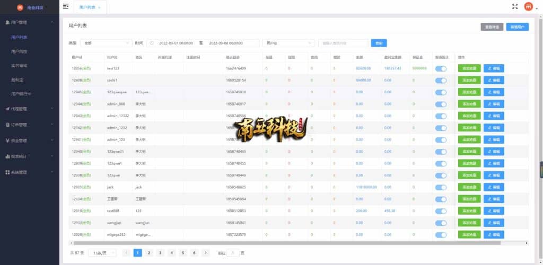The width and height of the screenshot is (543, 265).
Task: Toggle the switch in migege232 row
Action: 441,235
